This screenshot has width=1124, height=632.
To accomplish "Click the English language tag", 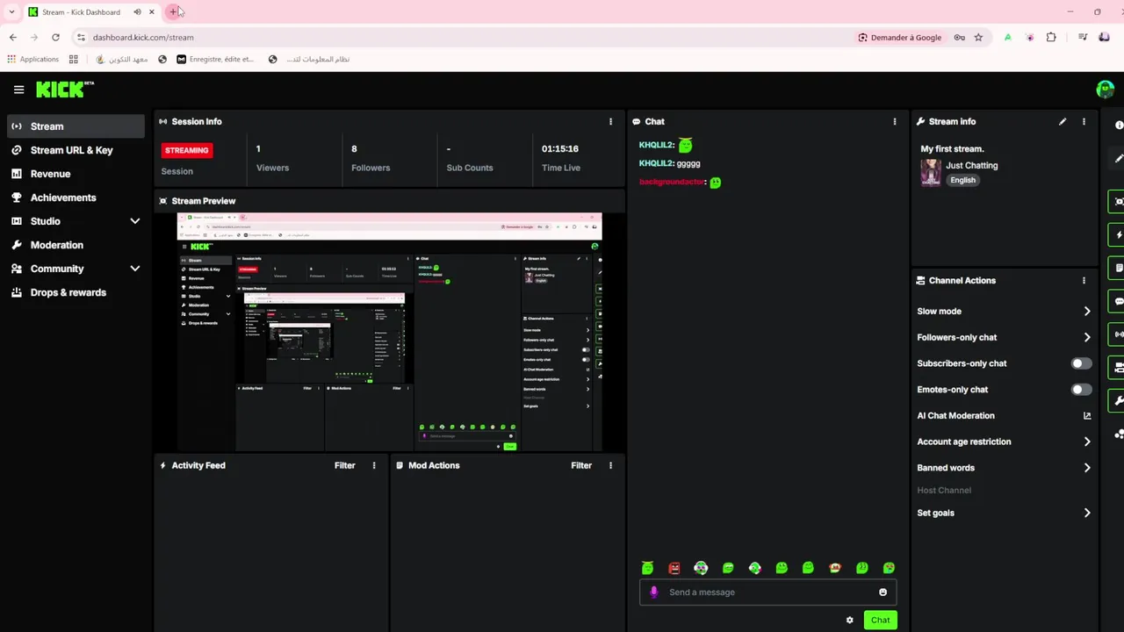I will [x=962, y=180].
